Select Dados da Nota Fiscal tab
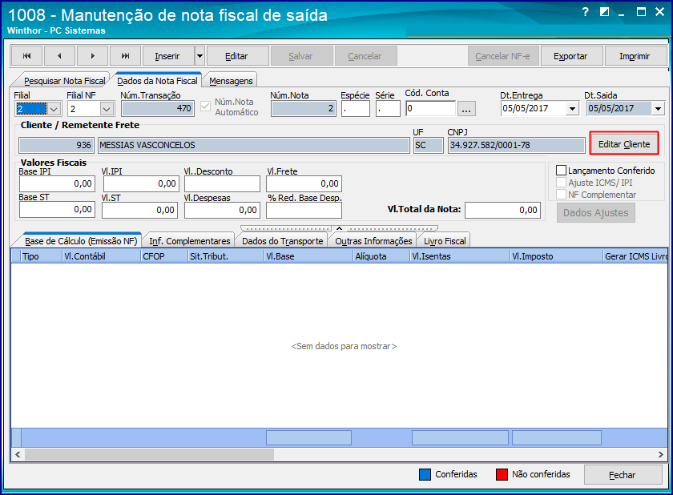The height and width of the screenshot is (495, 673). tap(157, 81)
